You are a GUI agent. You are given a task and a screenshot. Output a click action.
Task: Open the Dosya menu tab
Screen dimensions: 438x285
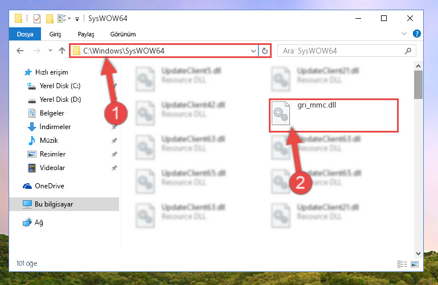click(25, 34)
